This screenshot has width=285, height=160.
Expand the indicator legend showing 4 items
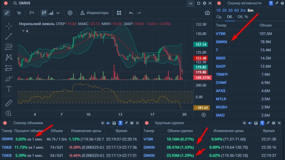(x=24, y=31)
